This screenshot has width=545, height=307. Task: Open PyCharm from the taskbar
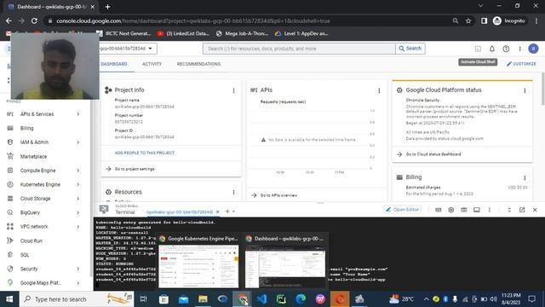(281, 299)
